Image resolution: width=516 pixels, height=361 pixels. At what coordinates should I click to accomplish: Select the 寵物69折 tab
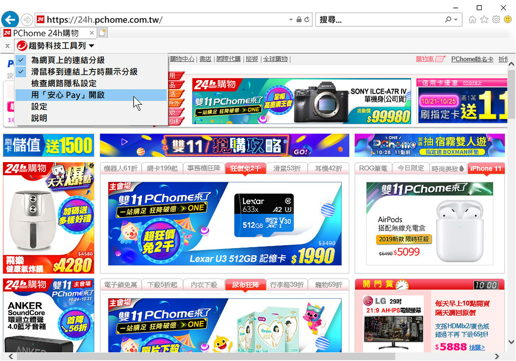click(329, 285)
